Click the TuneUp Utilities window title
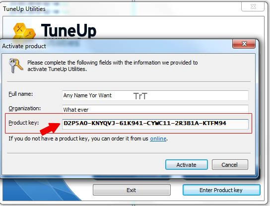 click(x=24, y=9)
